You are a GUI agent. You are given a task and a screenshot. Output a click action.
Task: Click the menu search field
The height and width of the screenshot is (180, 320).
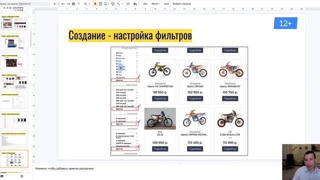click(24, 3)
